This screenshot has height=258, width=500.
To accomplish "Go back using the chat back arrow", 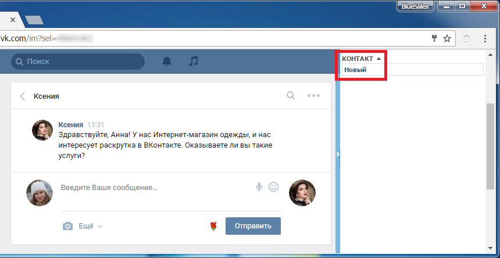I will click(x=23, y=96).
